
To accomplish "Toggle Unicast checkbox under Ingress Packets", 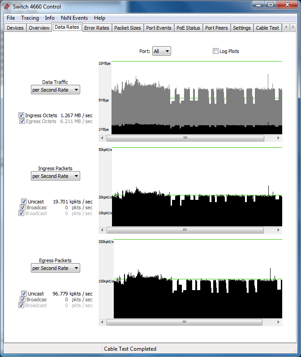I will click(x=24, y=202).
